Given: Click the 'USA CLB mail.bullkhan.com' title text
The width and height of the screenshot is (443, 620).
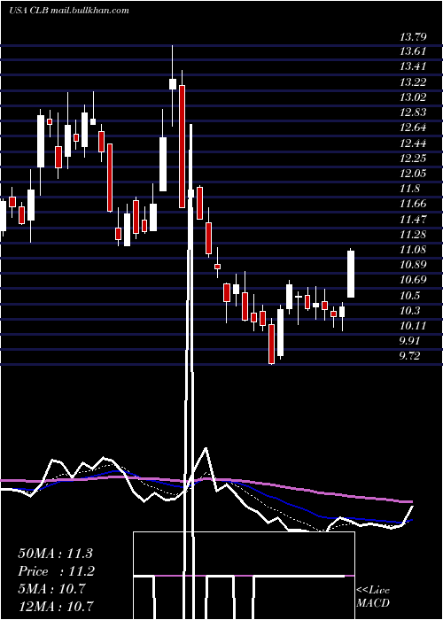Looking at the screenshot, I should click(x=69, y=11).
